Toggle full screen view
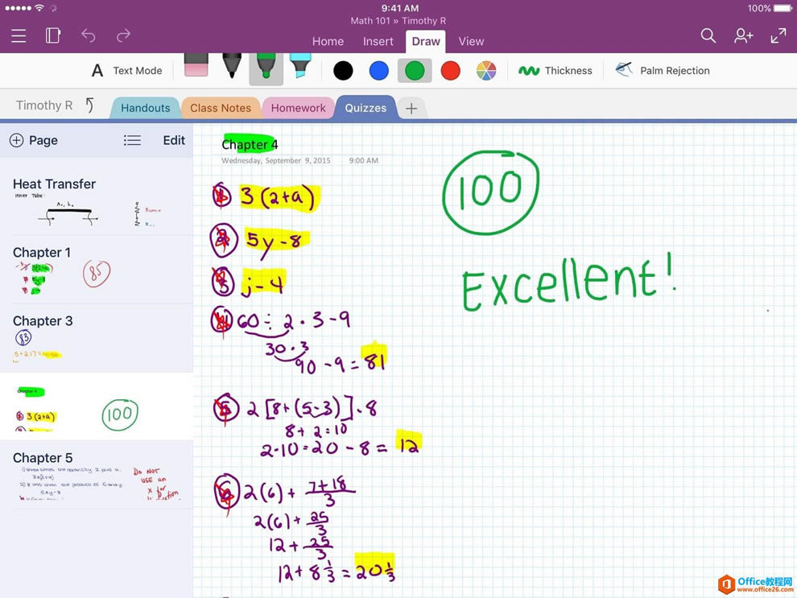 coord(777,35)
